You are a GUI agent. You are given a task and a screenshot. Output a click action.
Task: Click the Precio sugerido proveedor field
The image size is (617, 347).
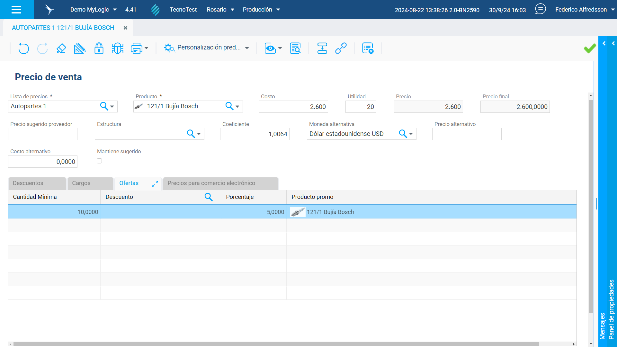pos(43,134)
